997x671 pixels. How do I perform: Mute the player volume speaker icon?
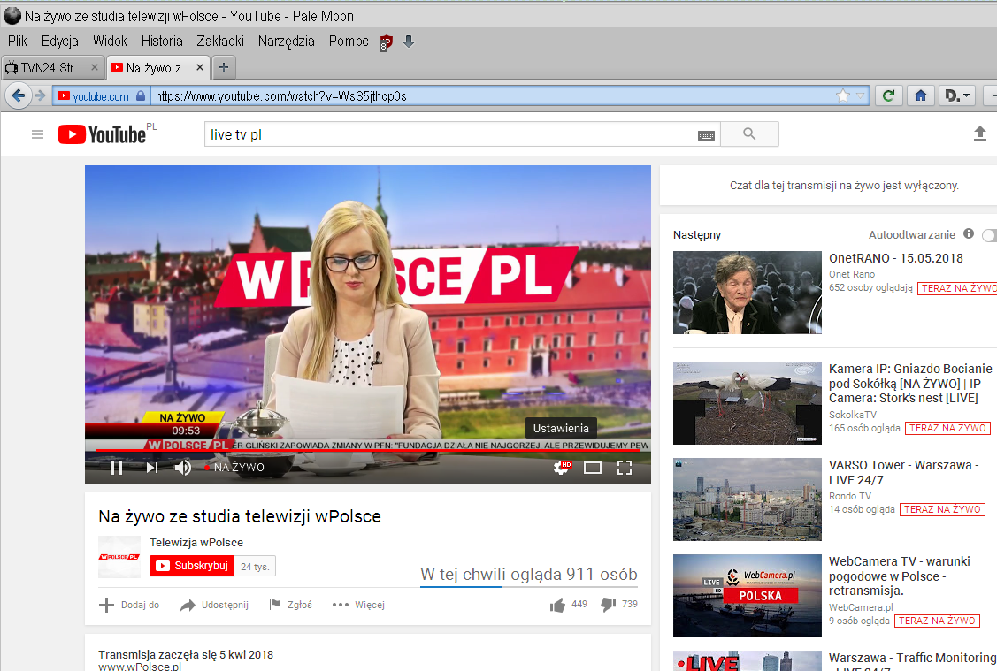(183, 468)
